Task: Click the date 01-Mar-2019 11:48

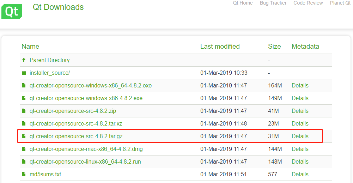Action: [x=224, y=123]
